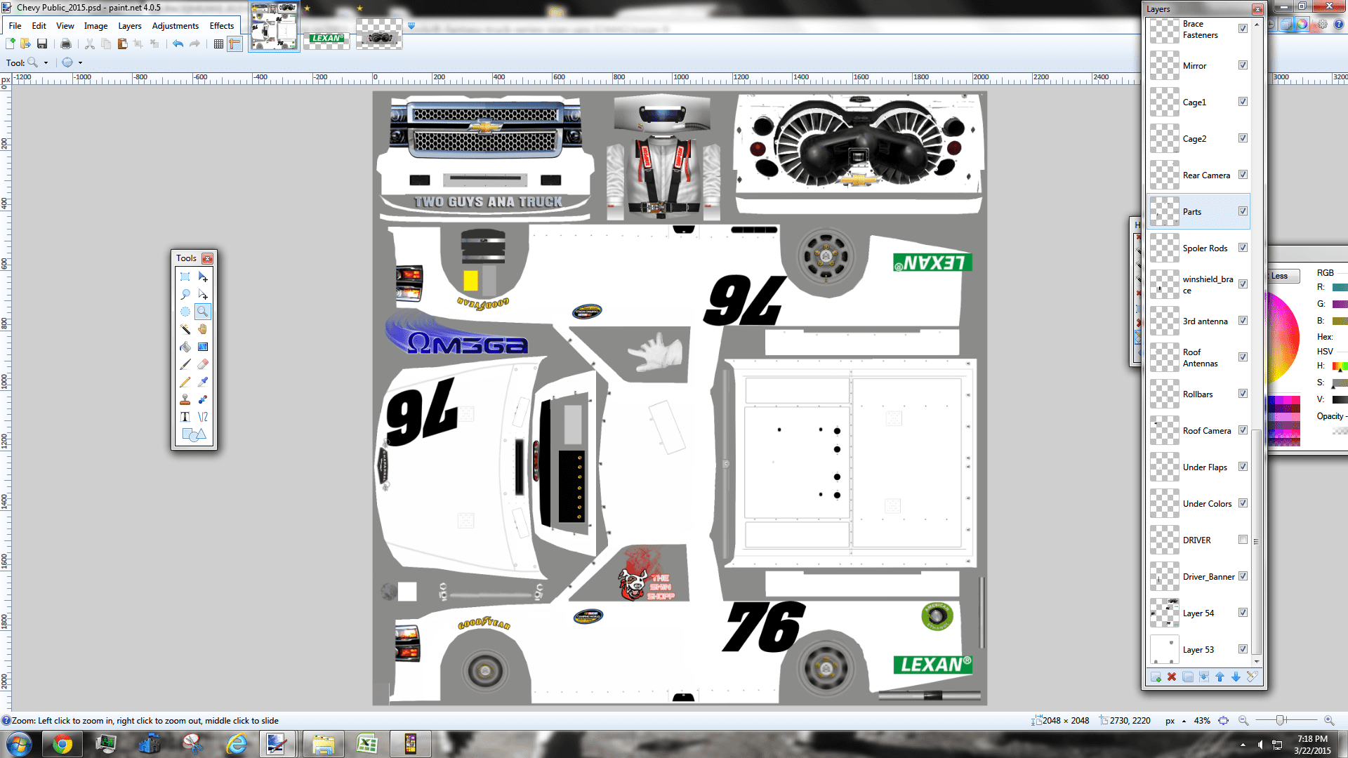This screenshot has height=758, width=1348.
Task: Select the Paintbrush tool
Action: (185, 364)
